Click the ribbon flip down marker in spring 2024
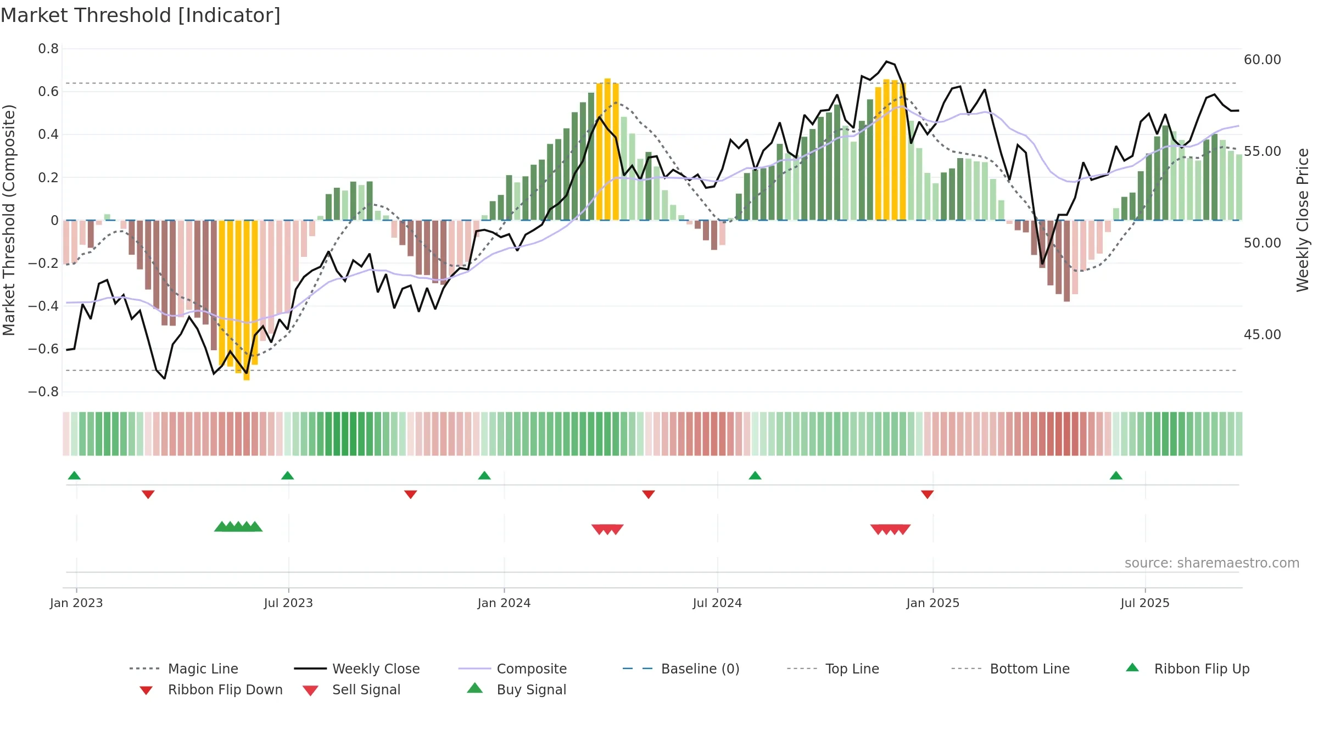This screenshot has height=741, width=1318. (648, 495)
